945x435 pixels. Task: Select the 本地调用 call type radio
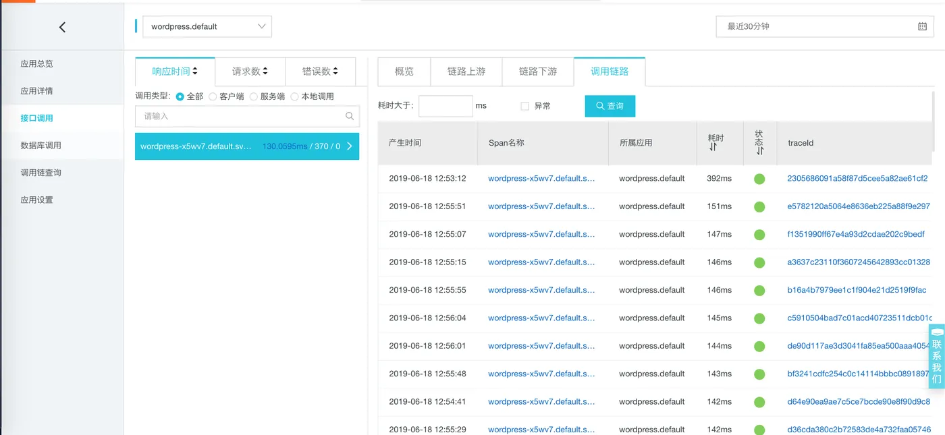(x=294, y=96)
